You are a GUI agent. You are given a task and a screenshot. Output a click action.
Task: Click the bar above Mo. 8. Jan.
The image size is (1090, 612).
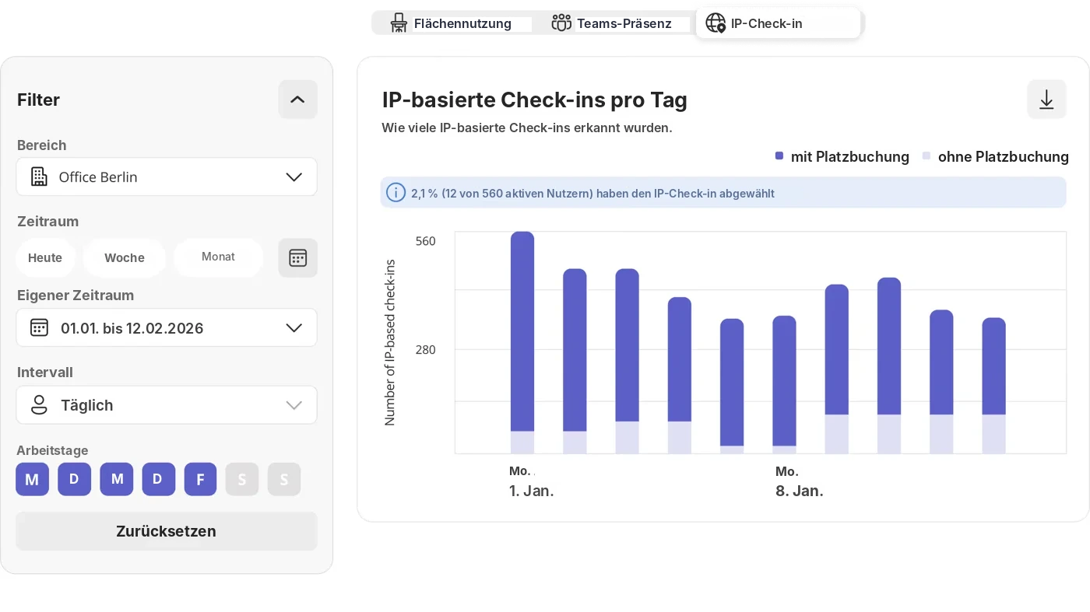pos(785,384)
